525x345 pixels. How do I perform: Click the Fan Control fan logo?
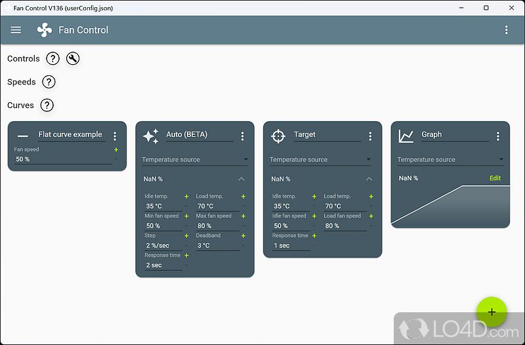[45, 30]
